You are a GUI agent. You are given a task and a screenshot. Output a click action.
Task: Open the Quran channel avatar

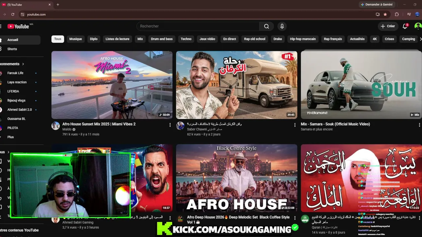[305, 219]
